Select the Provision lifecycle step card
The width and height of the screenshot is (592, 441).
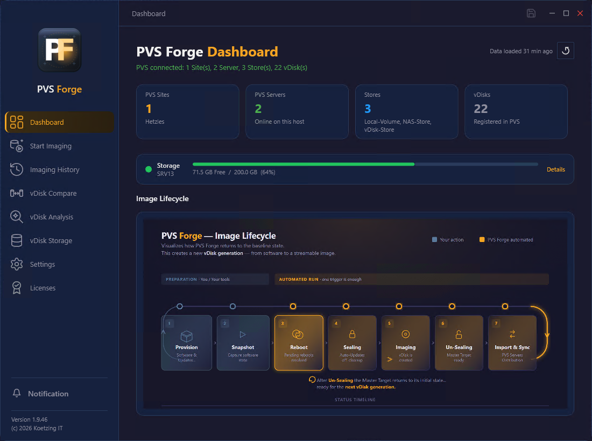187,343
